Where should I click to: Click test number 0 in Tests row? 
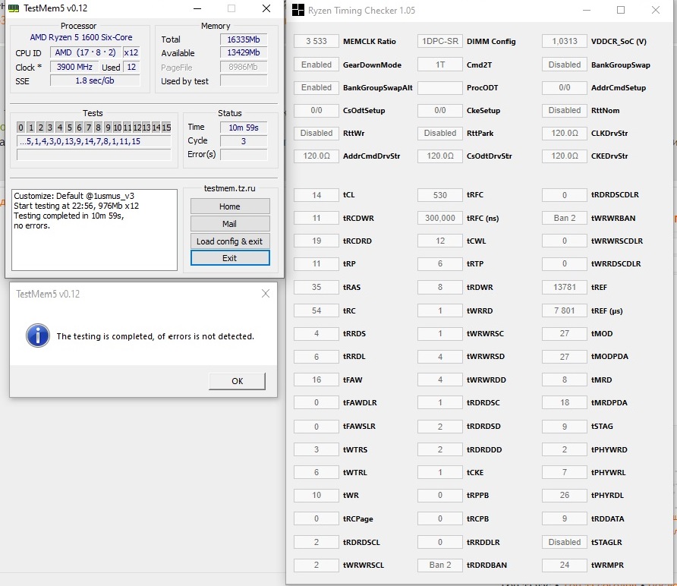pyautogui.click(x=21, y=128)
